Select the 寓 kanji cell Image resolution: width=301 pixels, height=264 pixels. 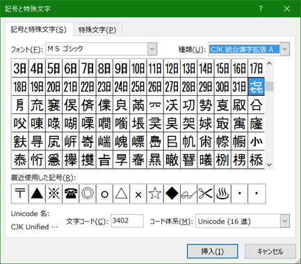240,123
